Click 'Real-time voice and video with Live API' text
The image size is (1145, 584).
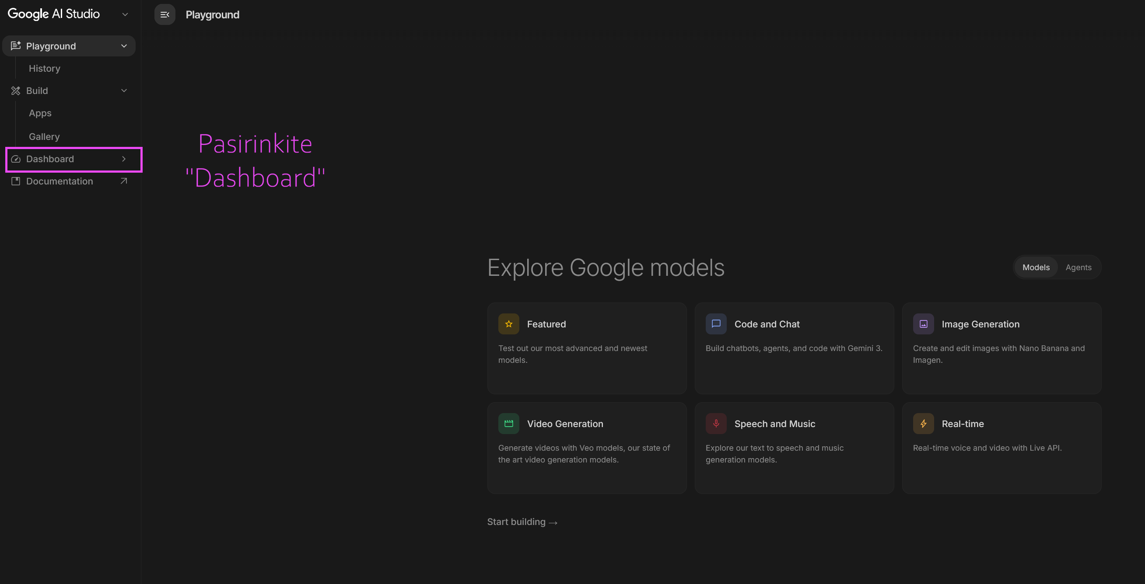[987, 448]
